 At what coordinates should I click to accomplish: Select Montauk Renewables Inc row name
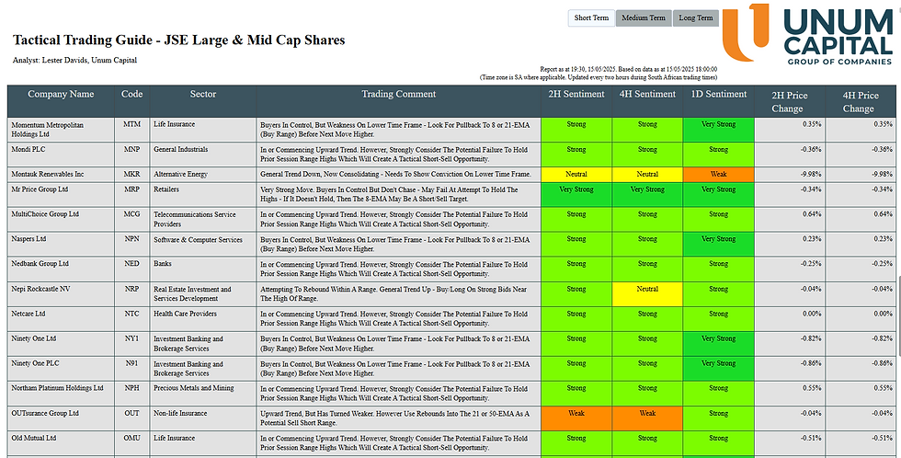click(x=48, y=174)
